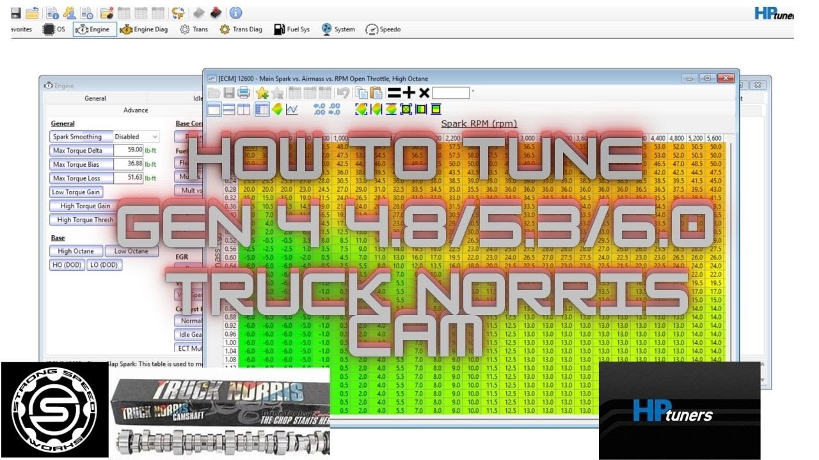Click the paste clipboard icon in table toolbar
The image size is (819, 460).
point(376,93)
